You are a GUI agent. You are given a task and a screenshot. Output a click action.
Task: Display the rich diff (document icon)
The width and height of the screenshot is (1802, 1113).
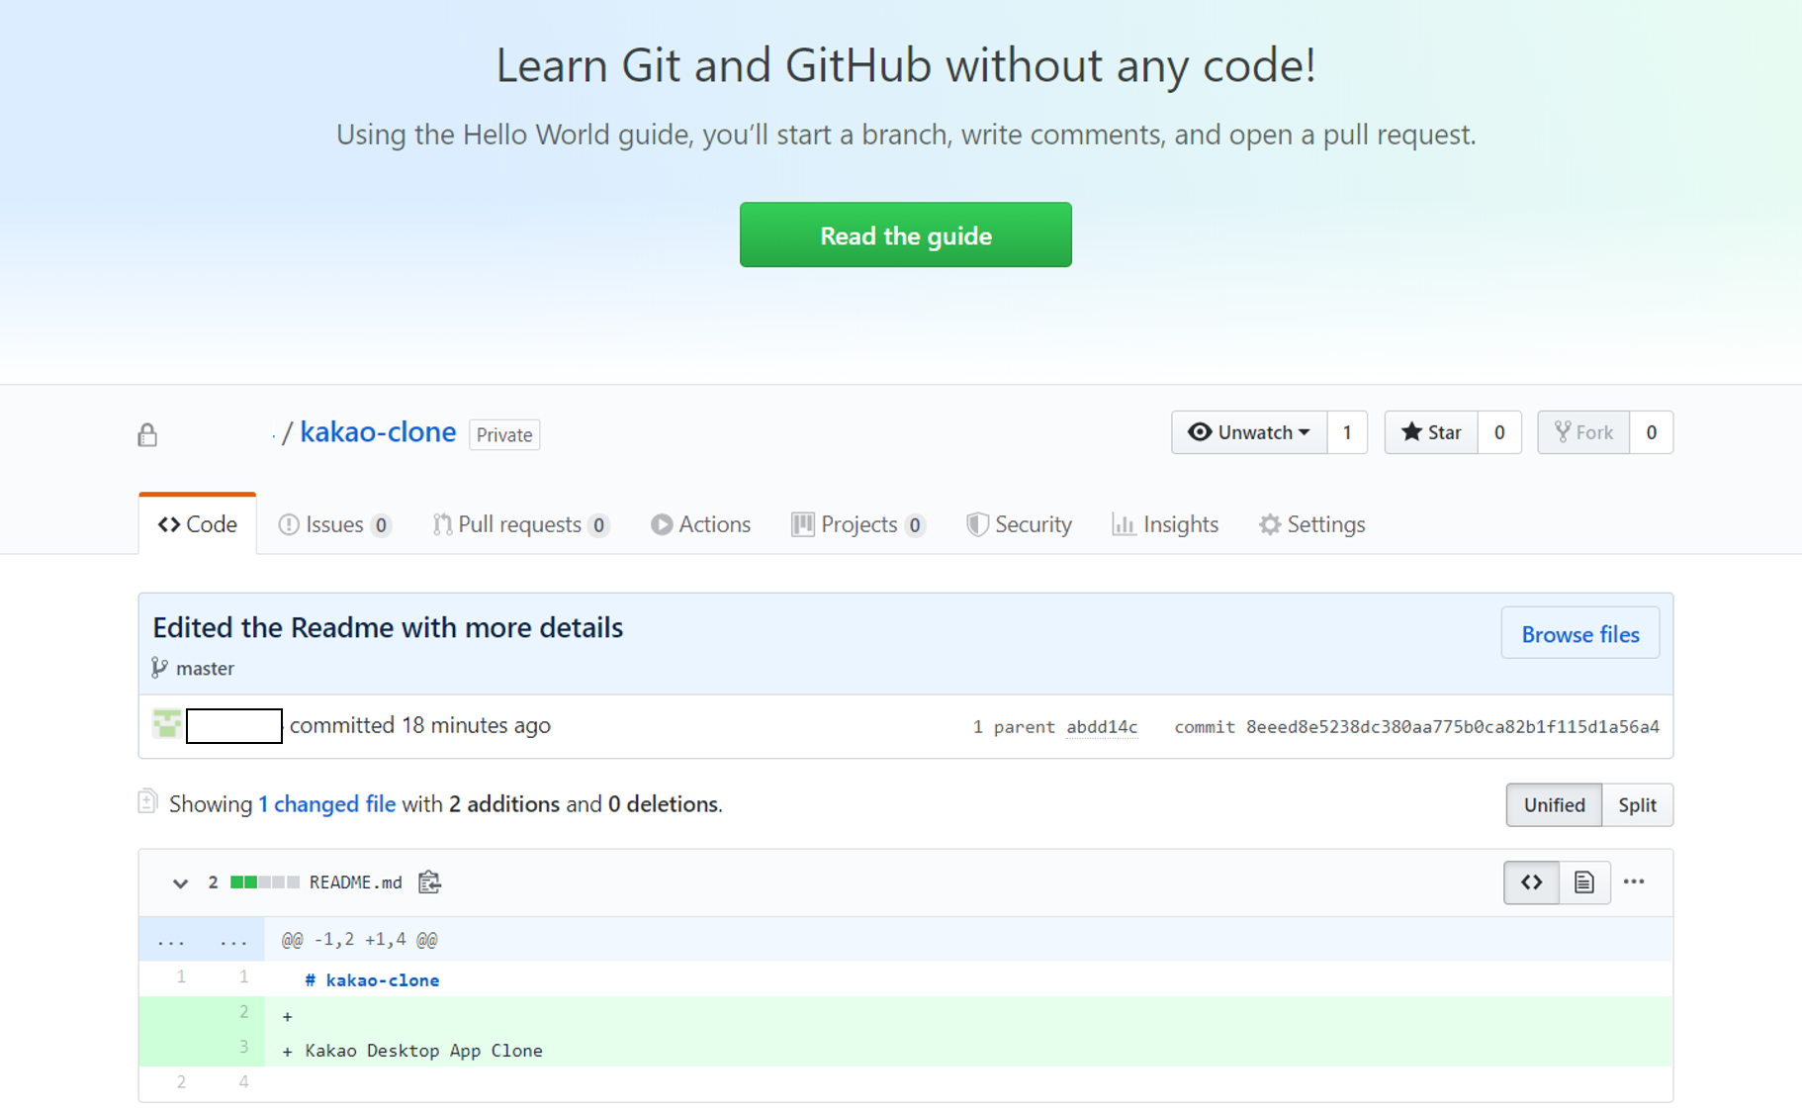(x=1584, y=882)
